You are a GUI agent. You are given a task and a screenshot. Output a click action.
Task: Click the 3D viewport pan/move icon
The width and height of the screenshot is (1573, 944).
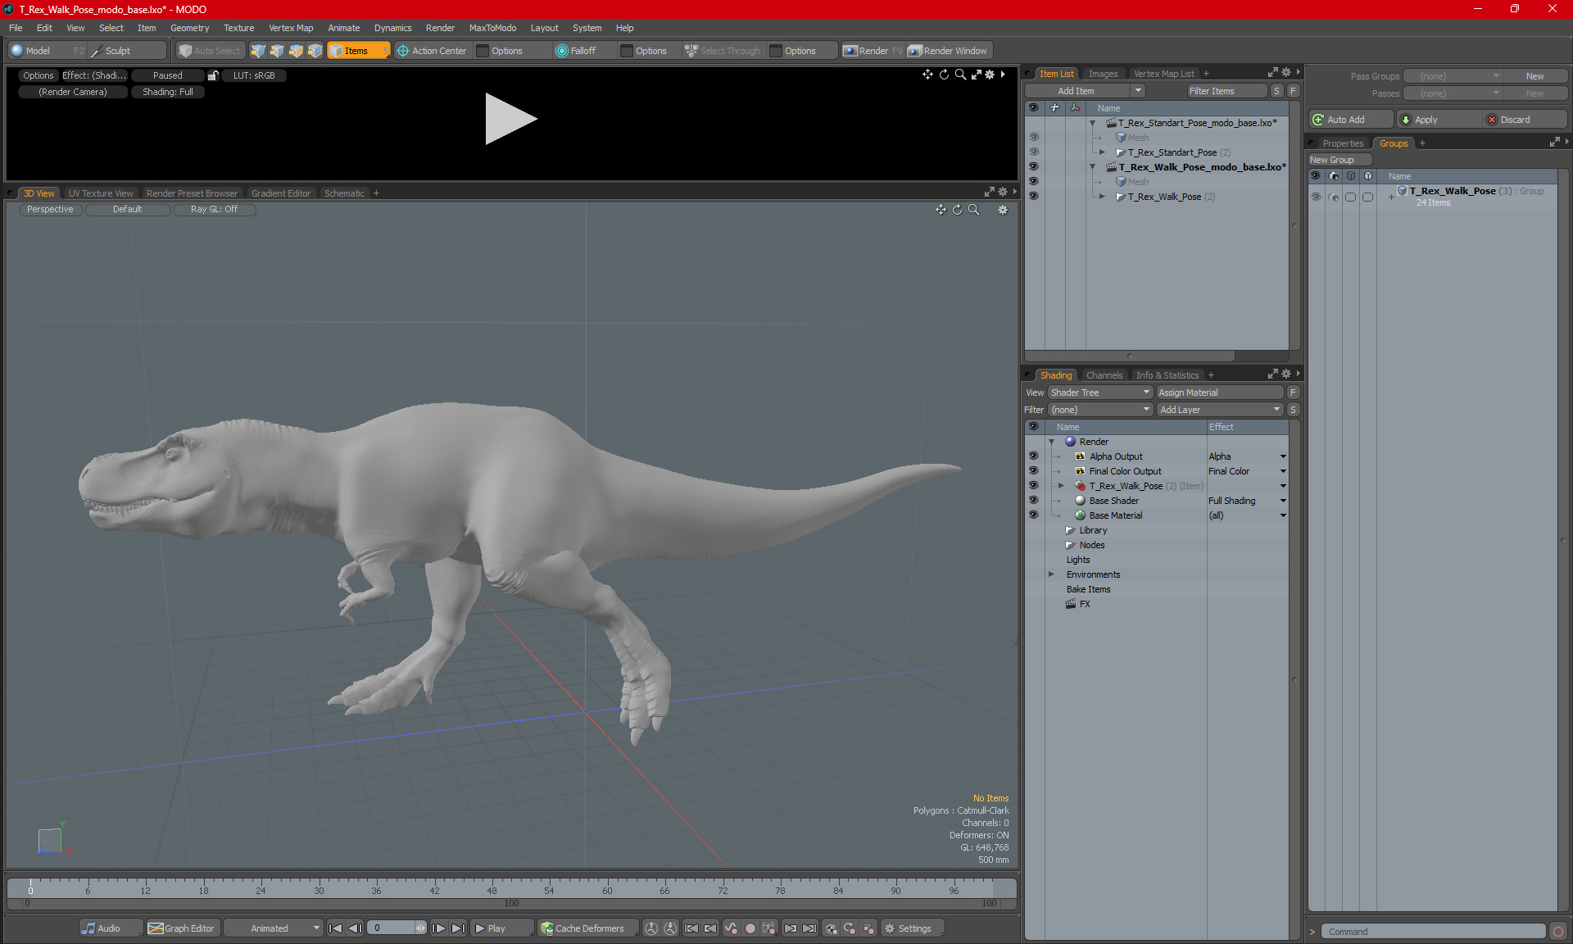(941, 210)
